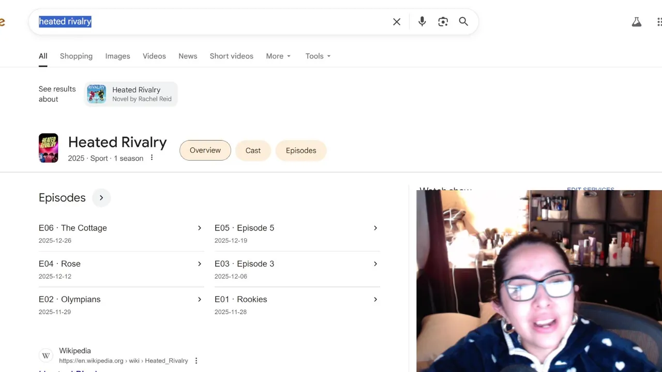Switch to the Shopping tab
The height and width of the screenshot is (372, 662).
pyautogui.click(x=76, y=56)
